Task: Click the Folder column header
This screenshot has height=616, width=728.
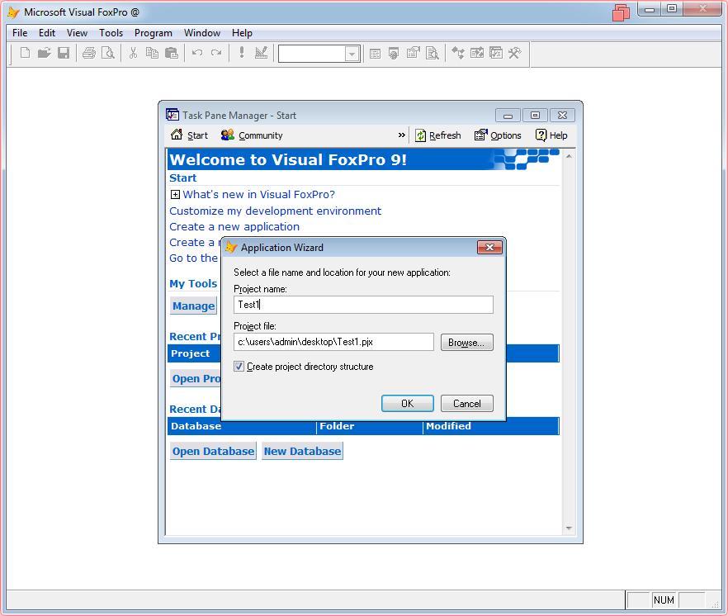Action: [370, 426]
